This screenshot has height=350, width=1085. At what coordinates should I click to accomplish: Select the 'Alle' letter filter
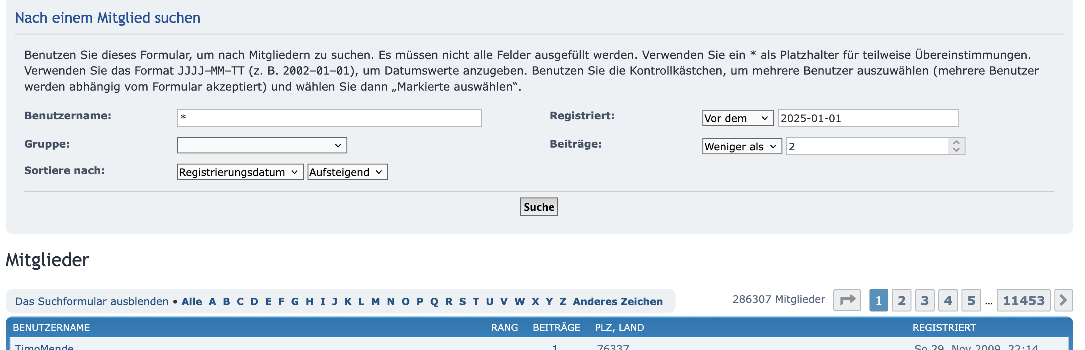(192, 302)
